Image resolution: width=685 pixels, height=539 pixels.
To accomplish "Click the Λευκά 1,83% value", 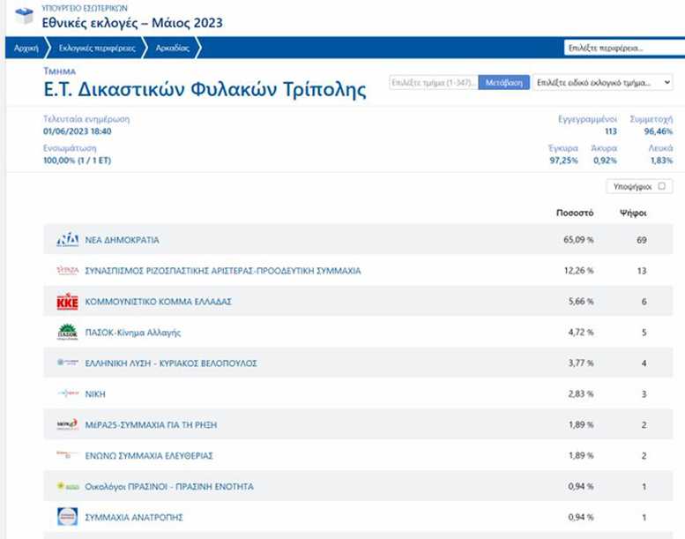I will click(661, 161).
